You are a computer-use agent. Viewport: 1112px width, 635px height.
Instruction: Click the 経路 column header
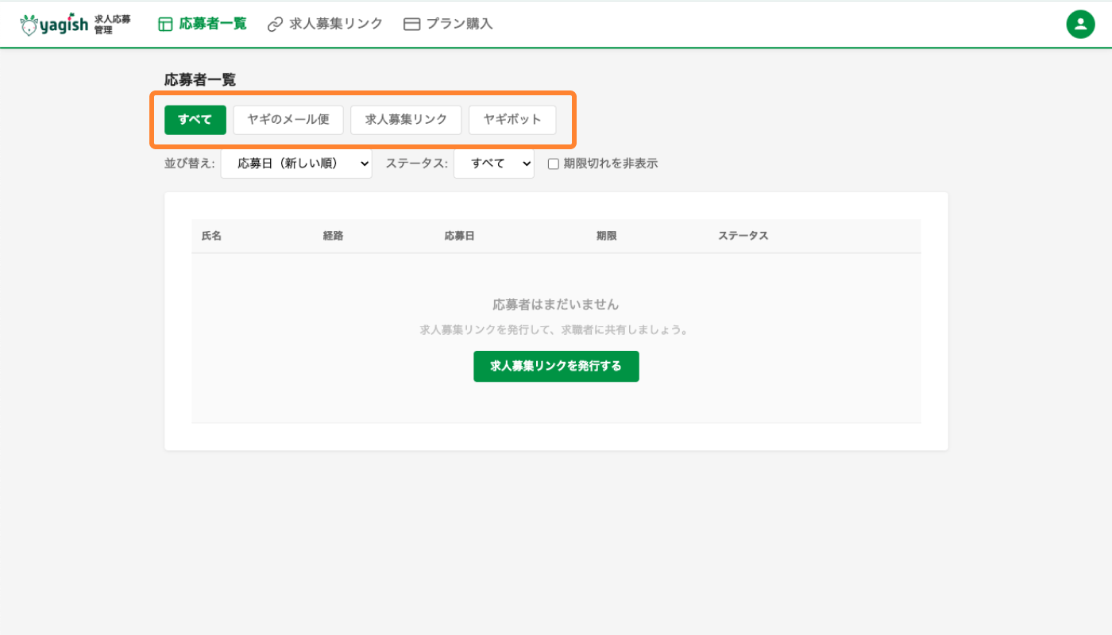333,236
